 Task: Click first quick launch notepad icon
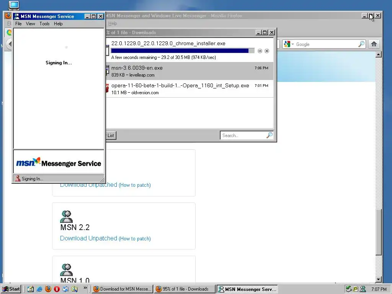(x=31, y=289)
